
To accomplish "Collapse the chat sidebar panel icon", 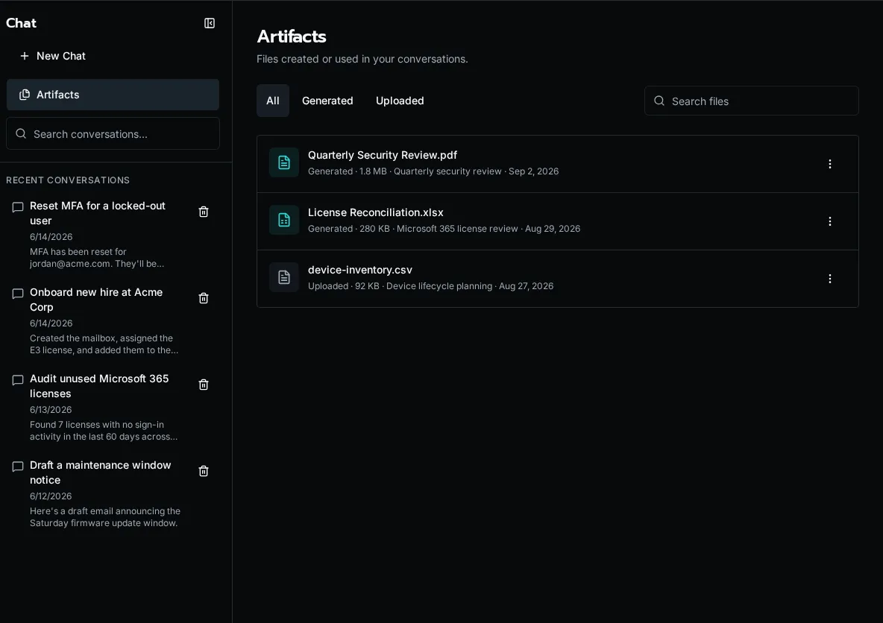I will [210, 23].
